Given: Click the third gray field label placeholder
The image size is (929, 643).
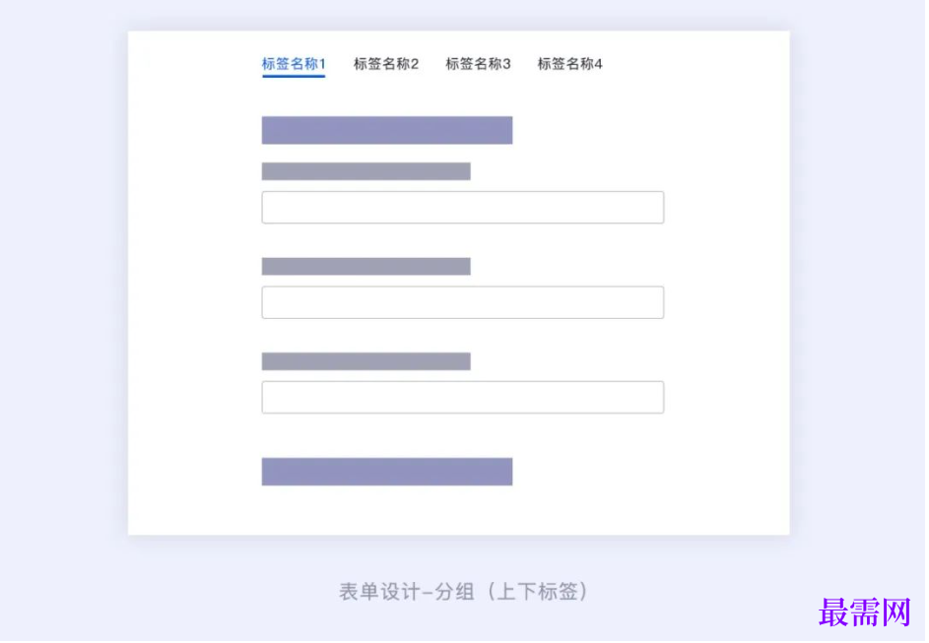Looking at the screenshot, I should tap(365, 361).
